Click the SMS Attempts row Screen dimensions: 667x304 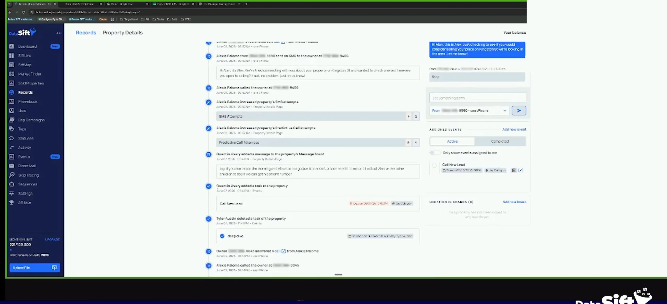point(318,116)
